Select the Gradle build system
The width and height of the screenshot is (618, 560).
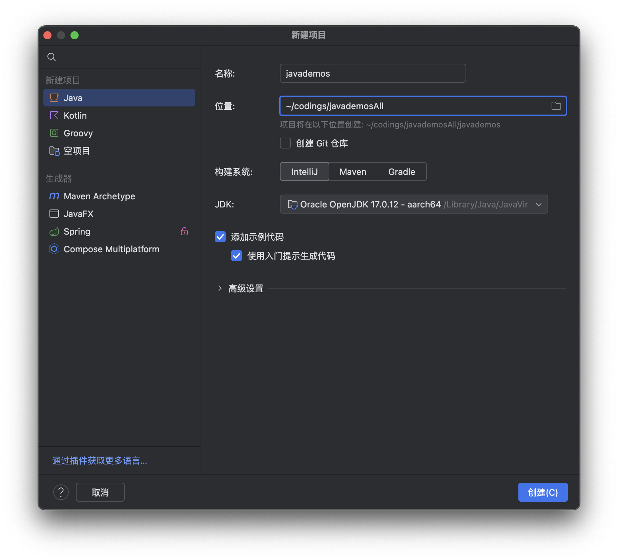pyautogui.click(x=401, y=172)
